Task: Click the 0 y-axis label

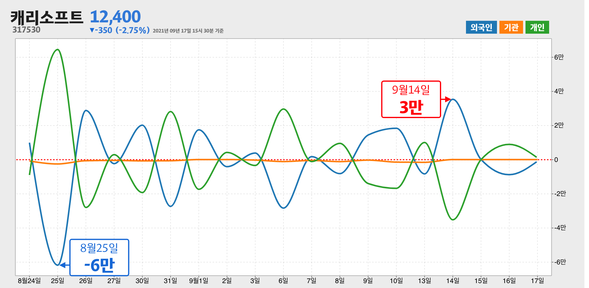Action: 556,159
